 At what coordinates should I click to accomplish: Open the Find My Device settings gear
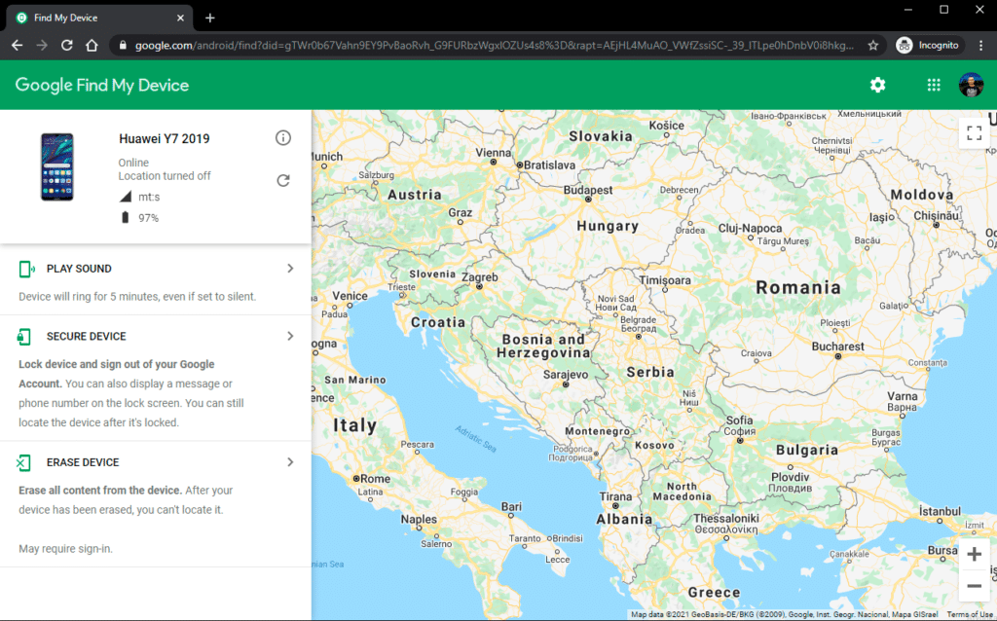click(x=877, y=85)
